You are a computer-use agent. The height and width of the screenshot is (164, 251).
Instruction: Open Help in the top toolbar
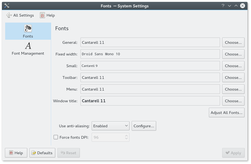click(x=47, y=15)
